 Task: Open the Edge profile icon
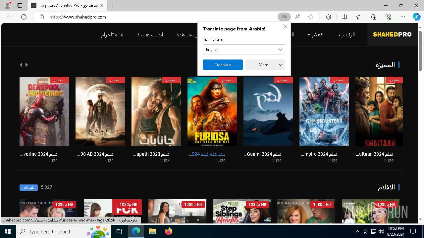click(x=7, y=5)
